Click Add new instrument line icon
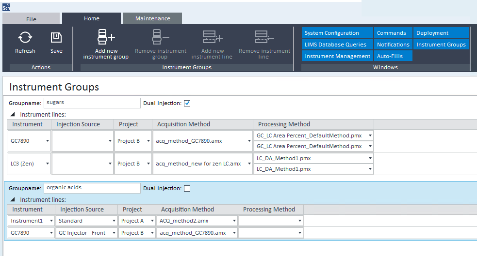This screenshot has height=256, width=477. click(x=212, y=37)
